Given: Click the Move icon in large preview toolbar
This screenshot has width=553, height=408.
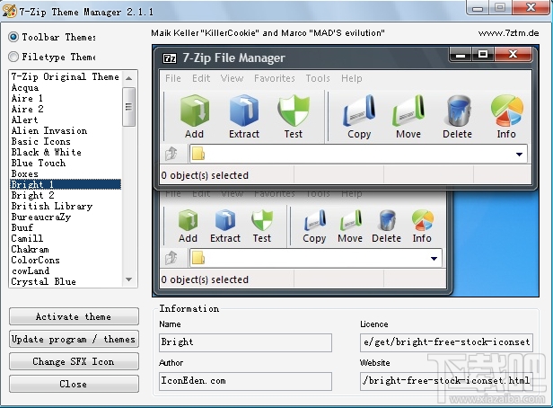Looking at the screenshot, I should tap(408, 111).
